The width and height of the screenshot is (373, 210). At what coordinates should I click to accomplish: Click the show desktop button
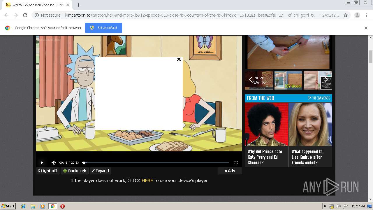point(370,206)
